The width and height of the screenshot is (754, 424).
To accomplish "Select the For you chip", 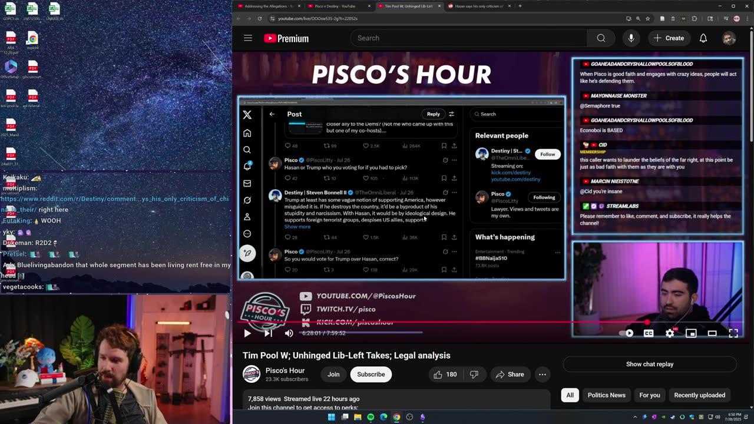I will click(x=650, y=395).
